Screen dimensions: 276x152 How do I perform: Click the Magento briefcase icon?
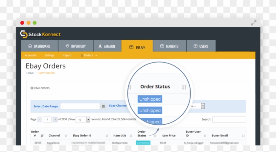tap(162, 46)
